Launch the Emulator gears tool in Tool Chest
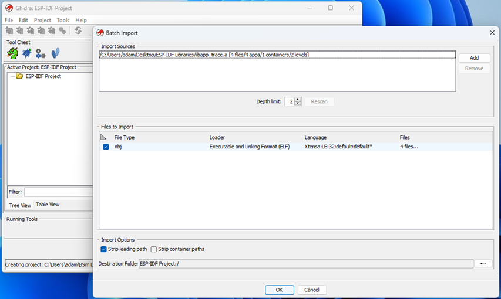Viewport: 501px width, 299px height. 41,53
